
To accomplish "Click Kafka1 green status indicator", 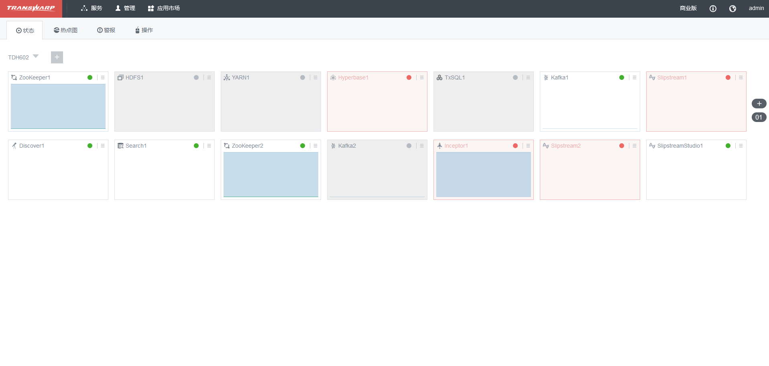I will [622, 77].
